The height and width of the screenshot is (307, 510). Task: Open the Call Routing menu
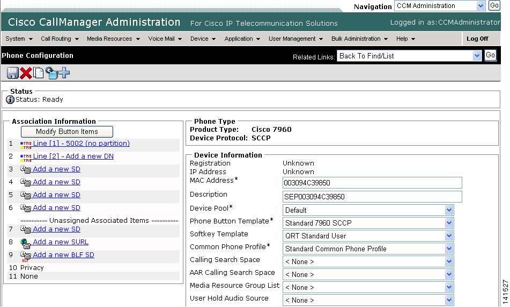[60, 39]
